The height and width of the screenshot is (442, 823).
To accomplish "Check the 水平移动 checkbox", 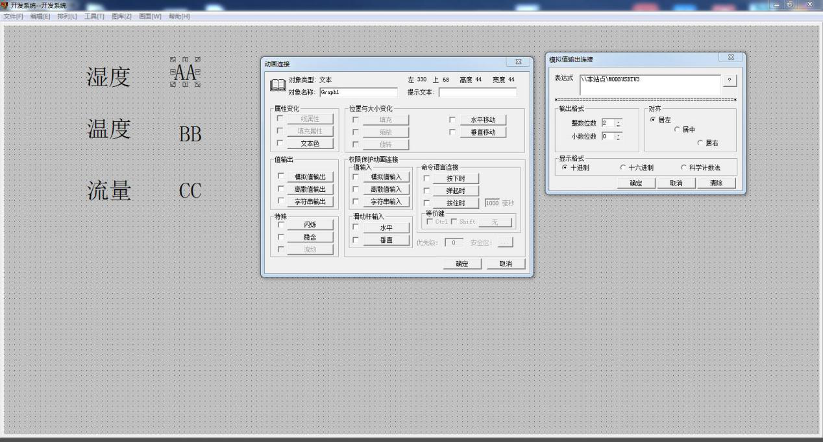I will coord(452,120).
